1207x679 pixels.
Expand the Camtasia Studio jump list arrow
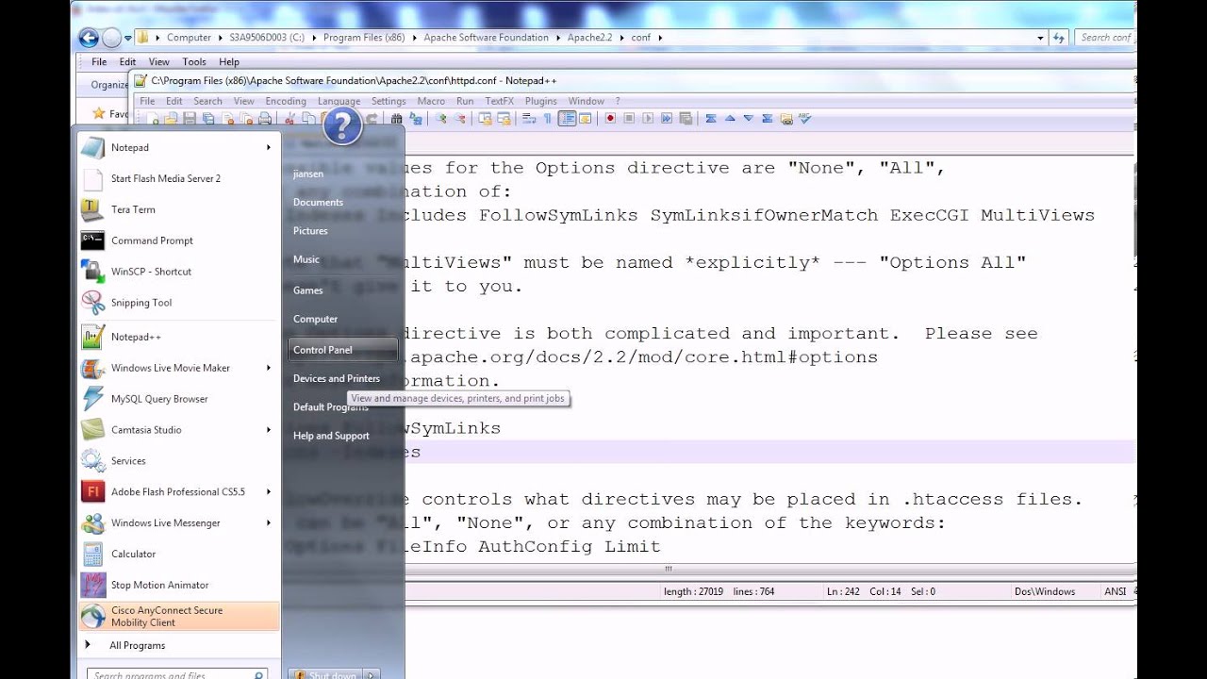click(x=268, y=430)
